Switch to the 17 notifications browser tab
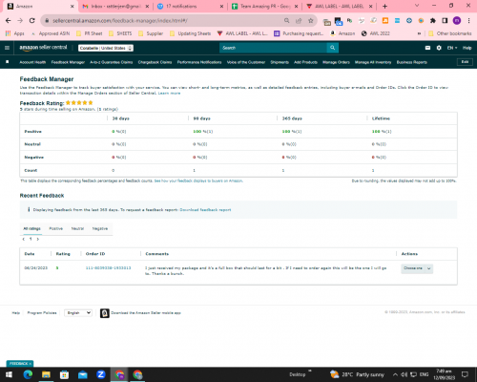 point(190,6)
